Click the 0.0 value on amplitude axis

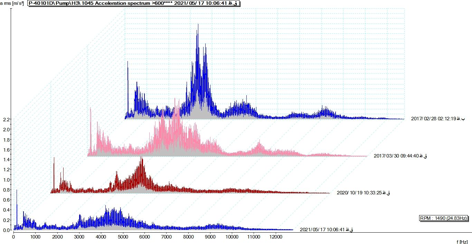pos(6,230)
